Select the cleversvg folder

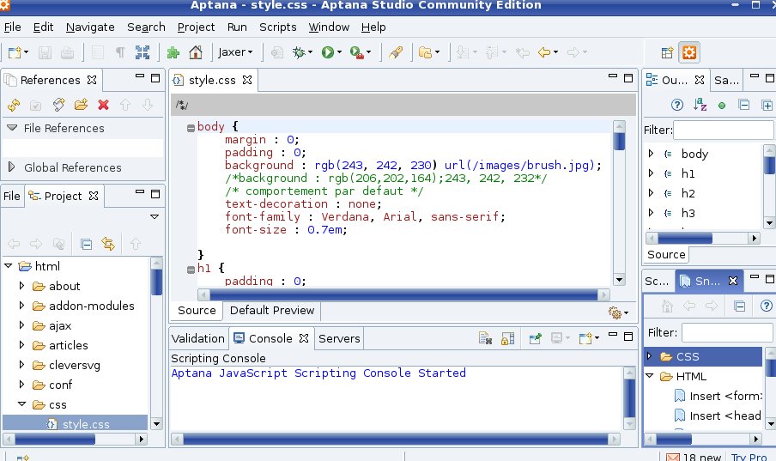pyautogui.click(x=74, y=365)
